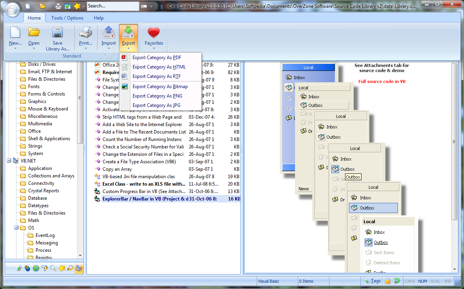Viewport: 464px width, 289px height.
Task: Open the New... ribbon dropdown
Action: 15,49
